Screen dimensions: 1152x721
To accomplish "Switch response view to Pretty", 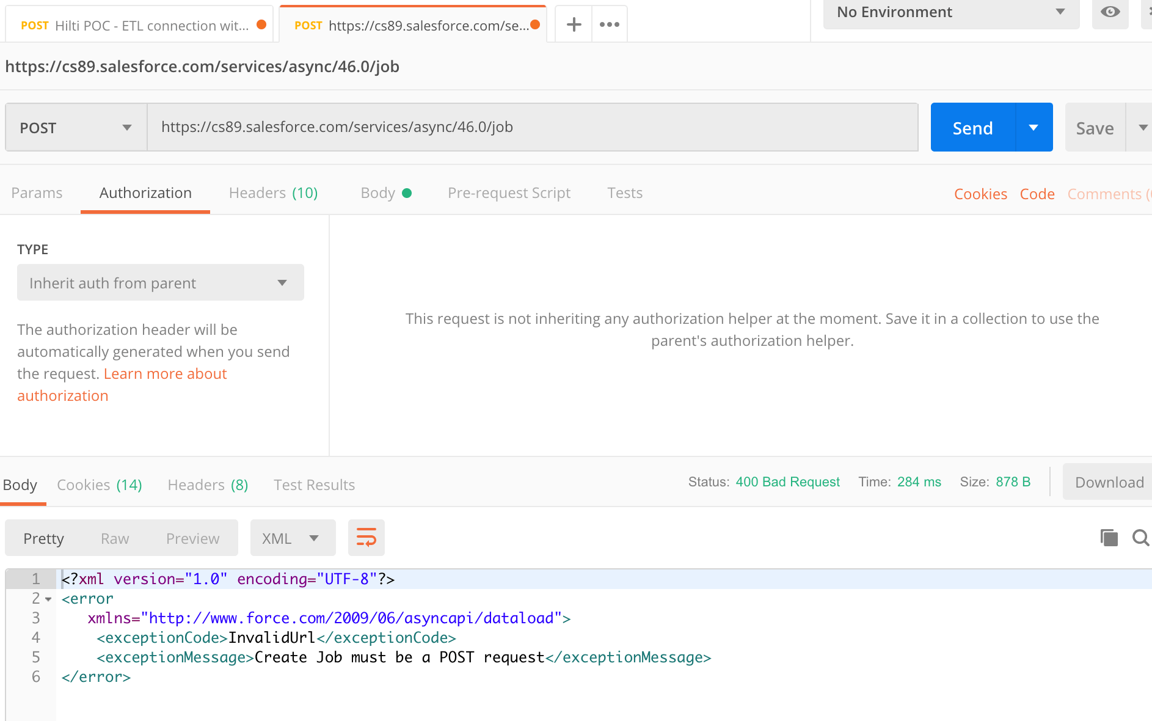I will (x=43, y=538).
